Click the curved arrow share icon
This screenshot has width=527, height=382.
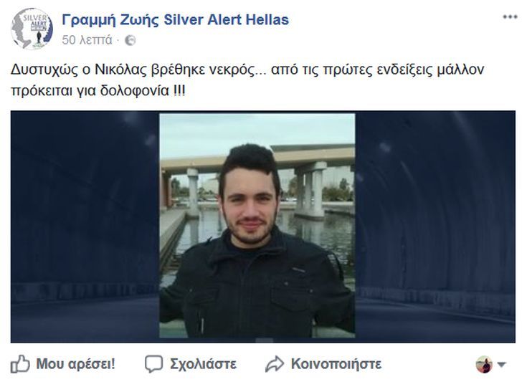275,364
